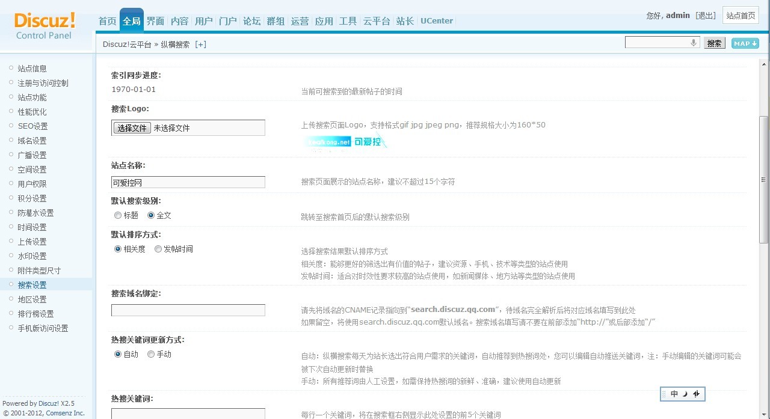Select 全文 as default search level
770x419 pixels.
pos(151,215)
